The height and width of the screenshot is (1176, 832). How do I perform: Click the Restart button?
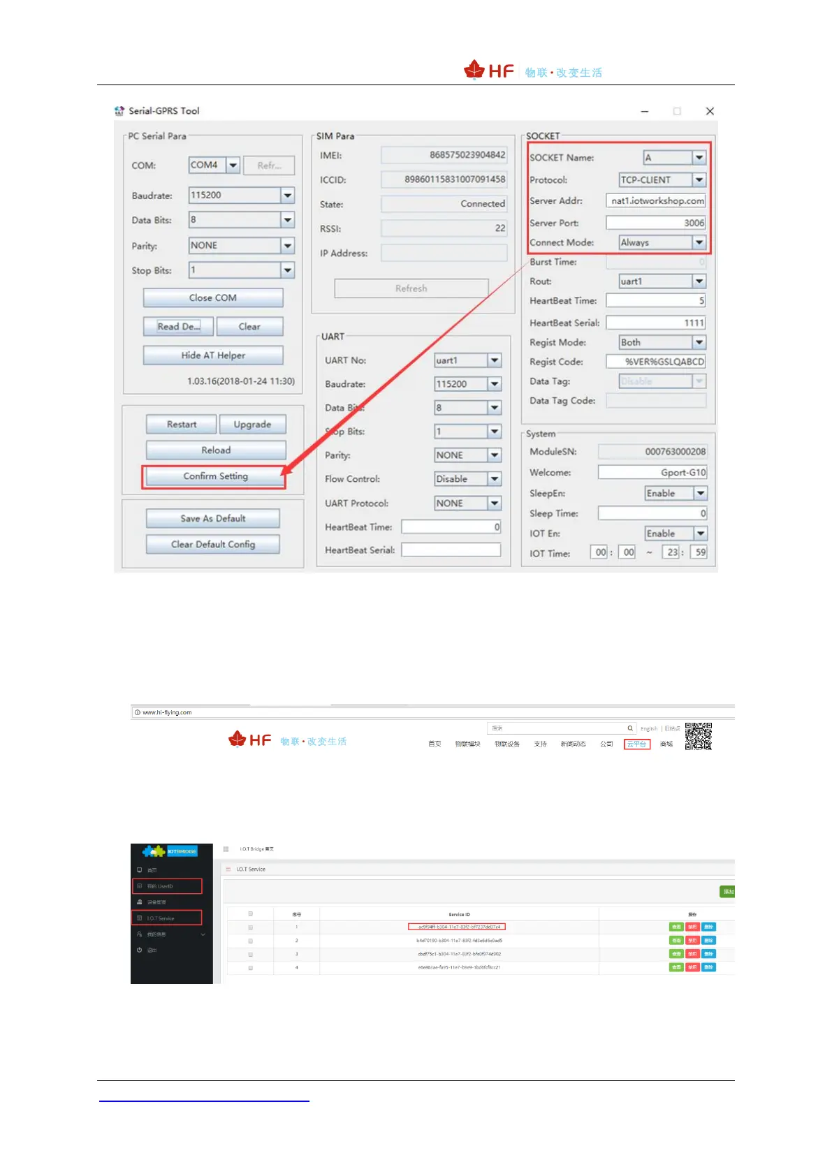(182, 425)
